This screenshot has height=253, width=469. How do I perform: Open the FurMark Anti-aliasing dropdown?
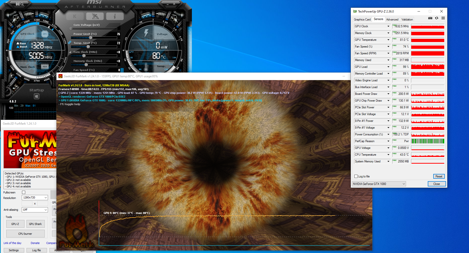(x=35, y=210)
